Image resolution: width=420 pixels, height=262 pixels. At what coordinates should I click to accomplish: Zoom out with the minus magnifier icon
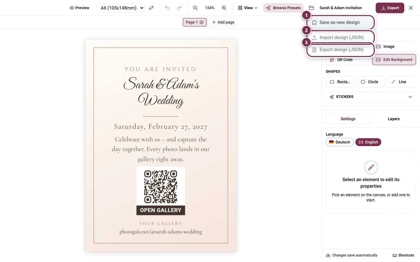(195, 8)
